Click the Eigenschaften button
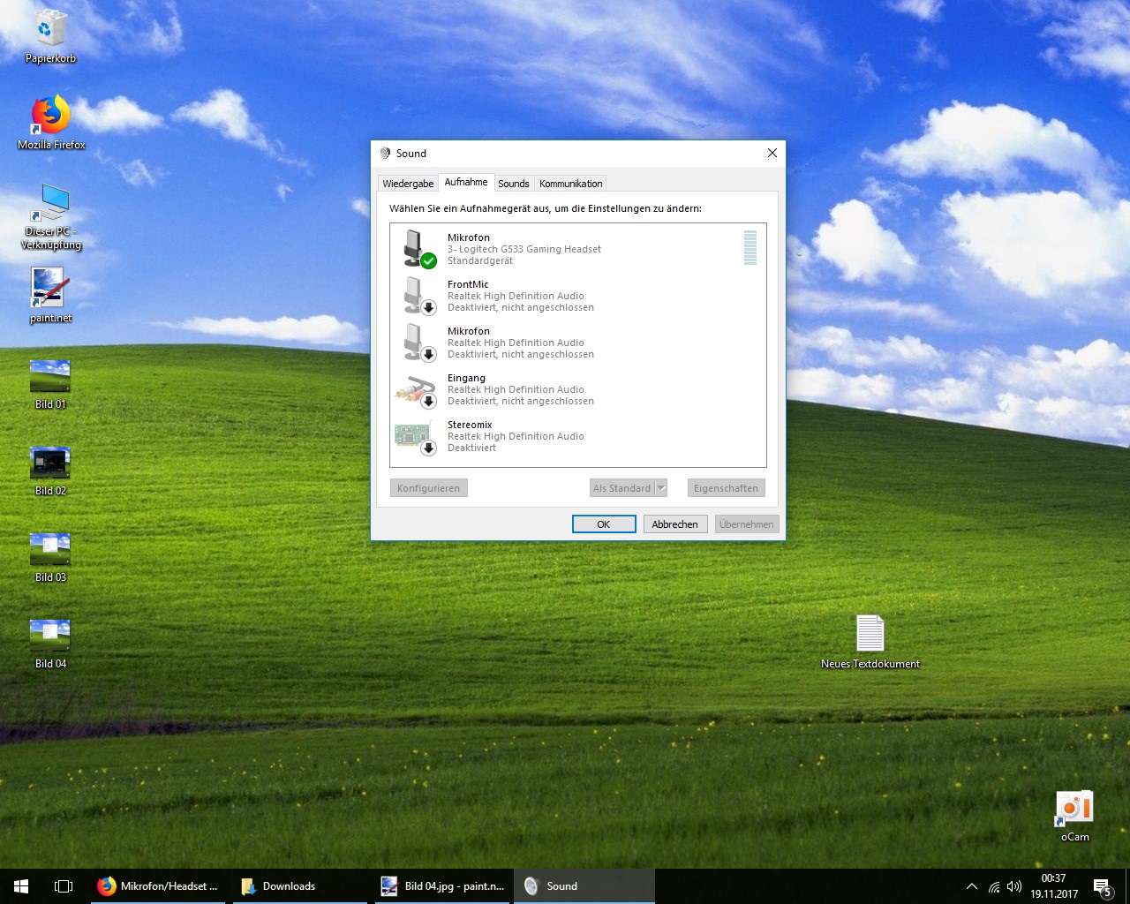The image size is (1130, 904). tap(726, 488)
